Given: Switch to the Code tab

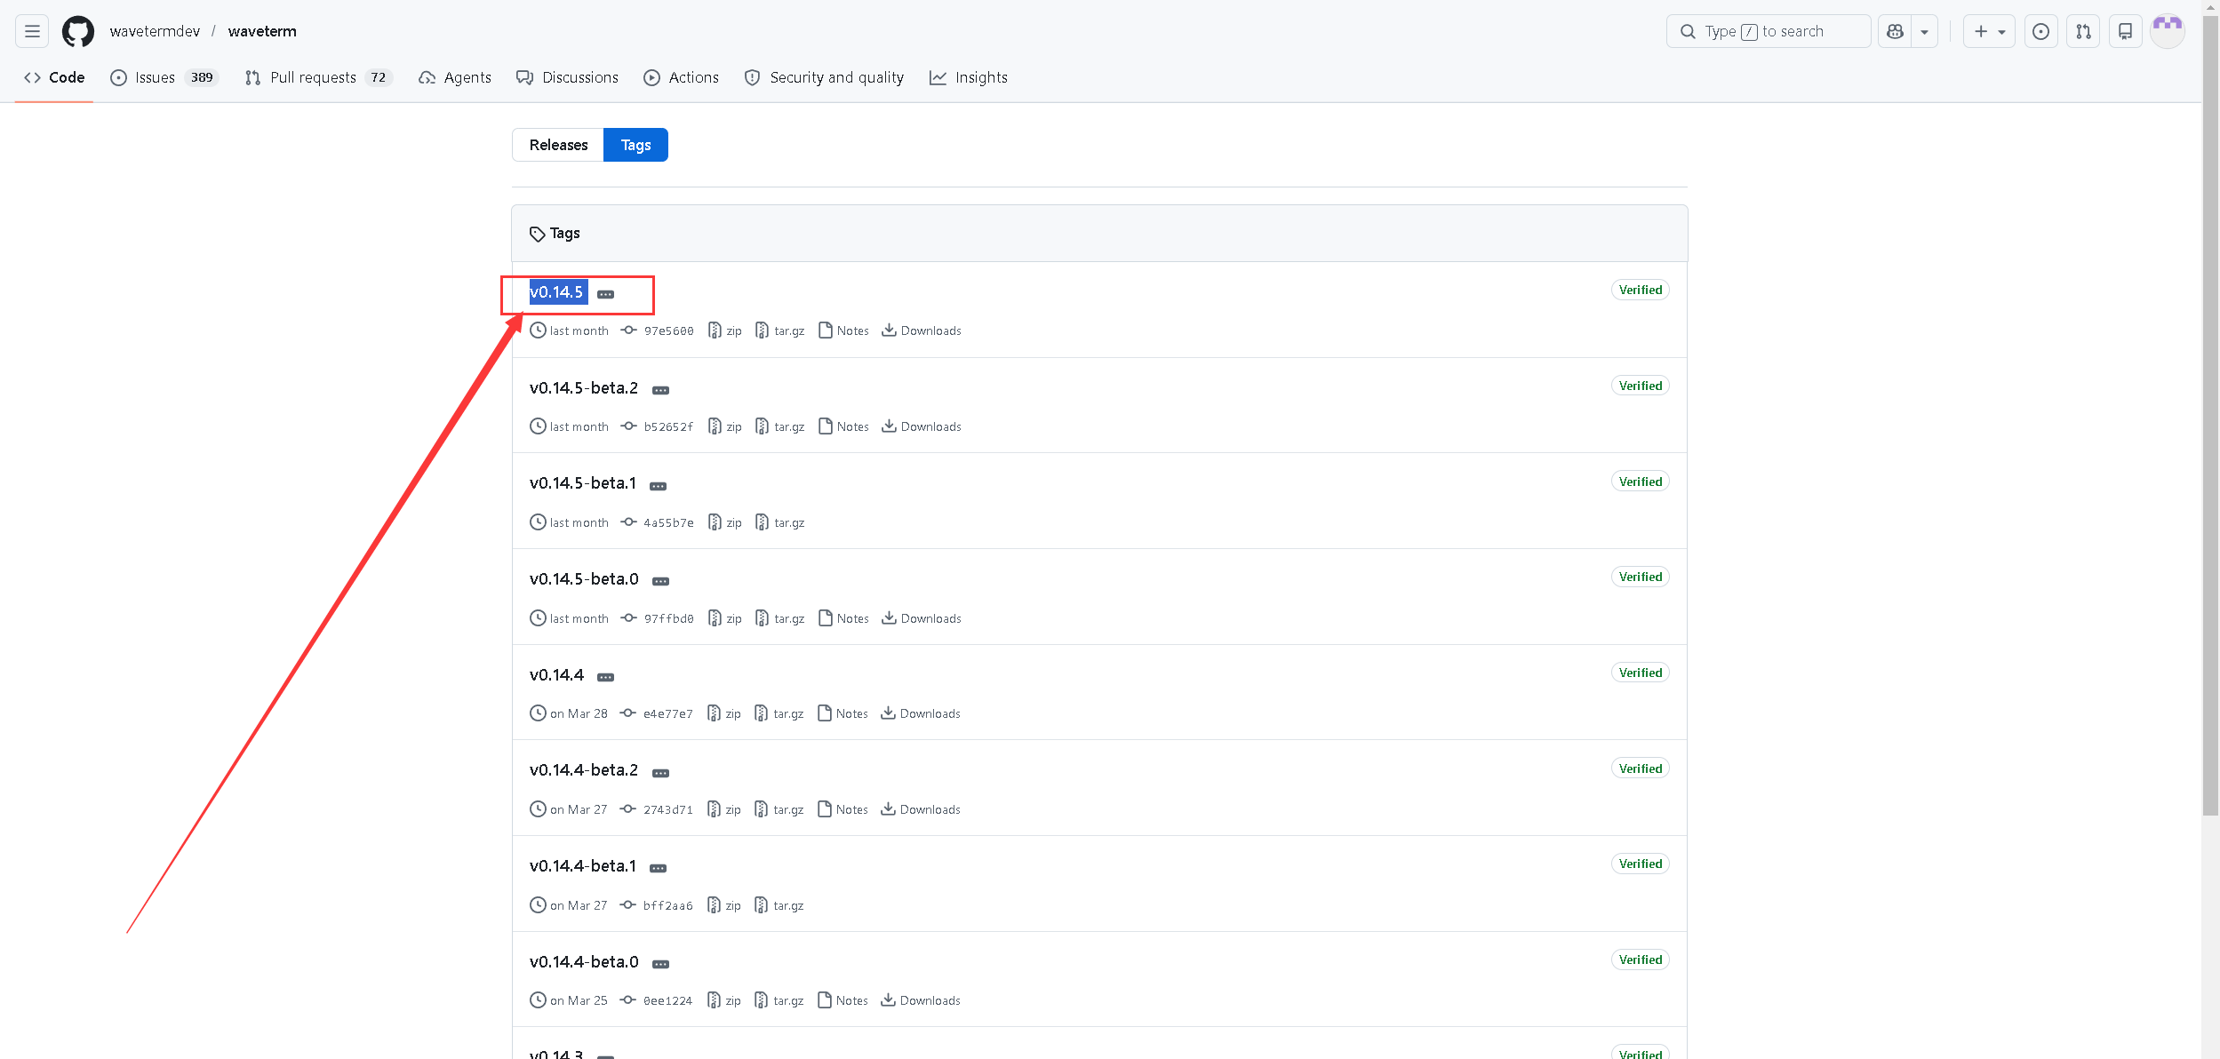Looking at the screenshot, I should pos(54,77).
